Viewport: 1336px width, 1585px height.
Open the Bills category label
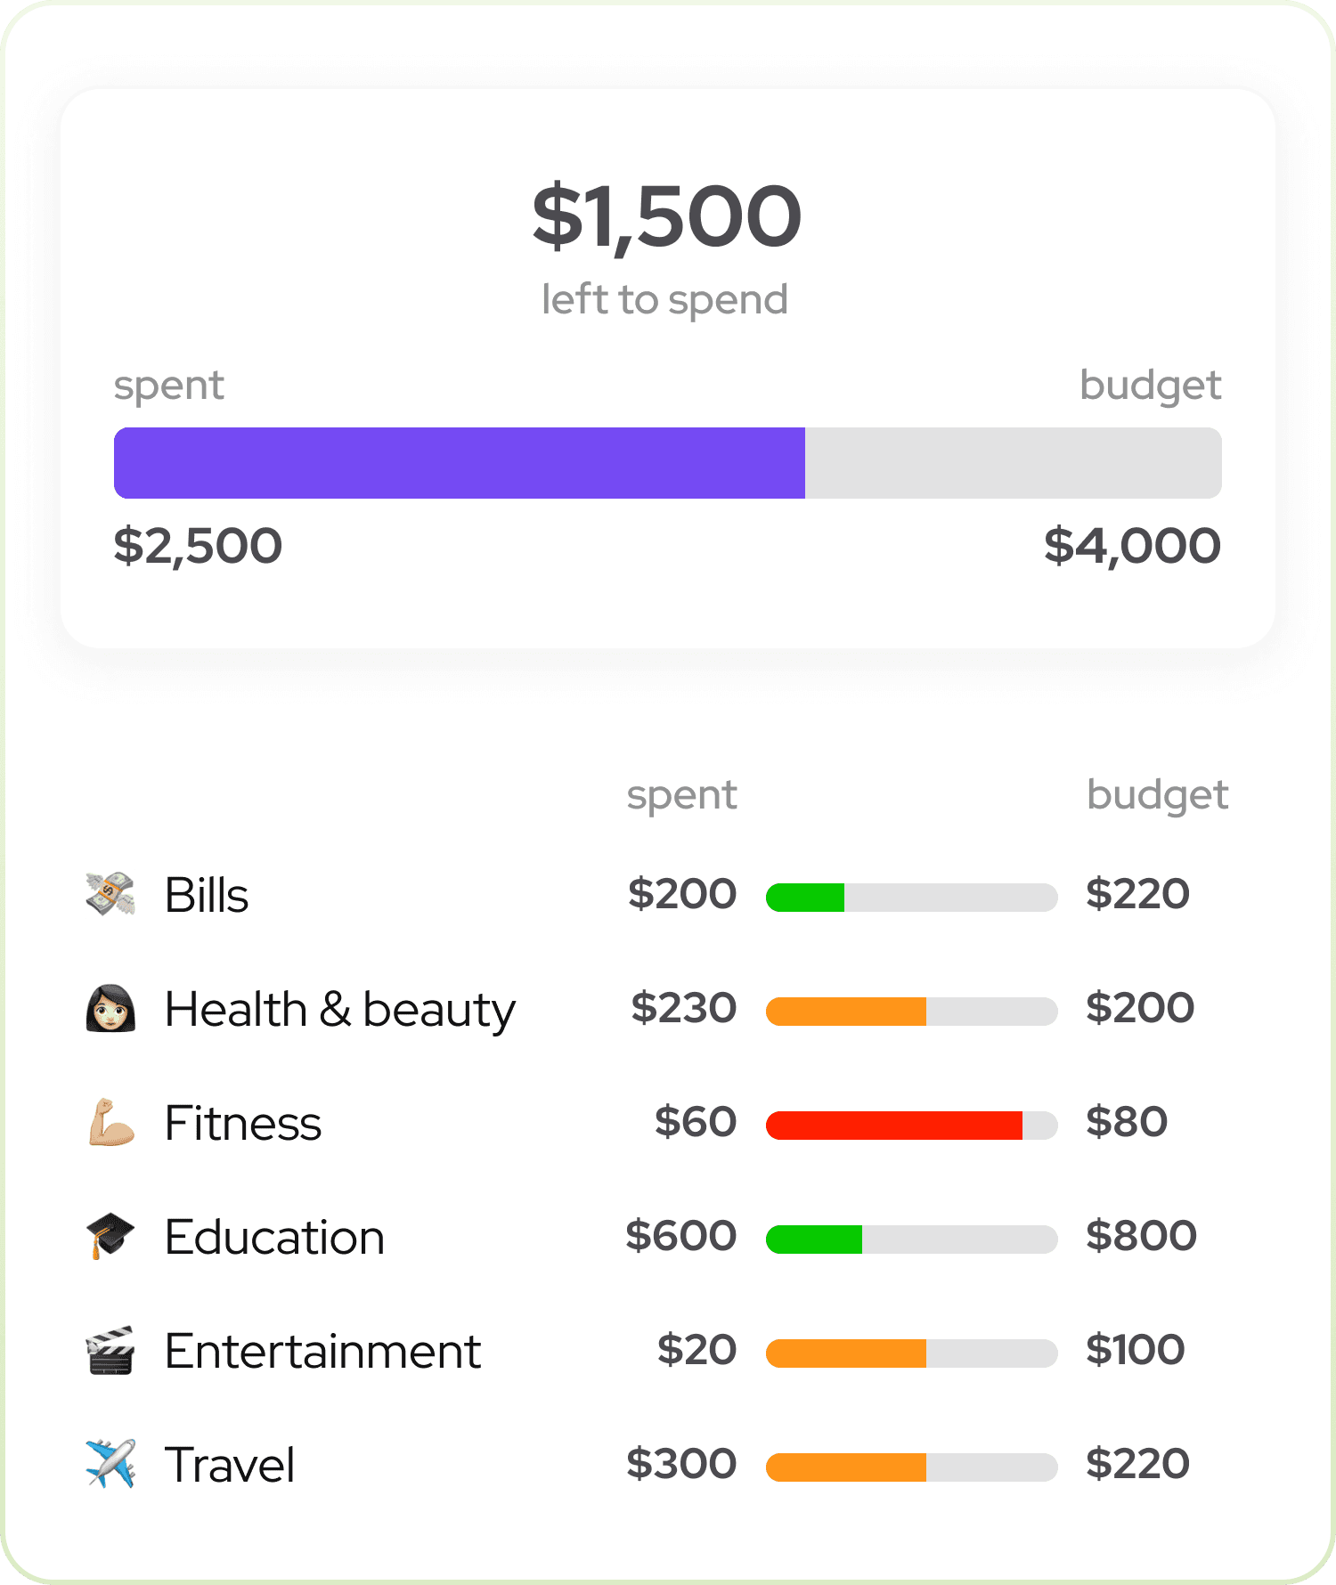207,895
